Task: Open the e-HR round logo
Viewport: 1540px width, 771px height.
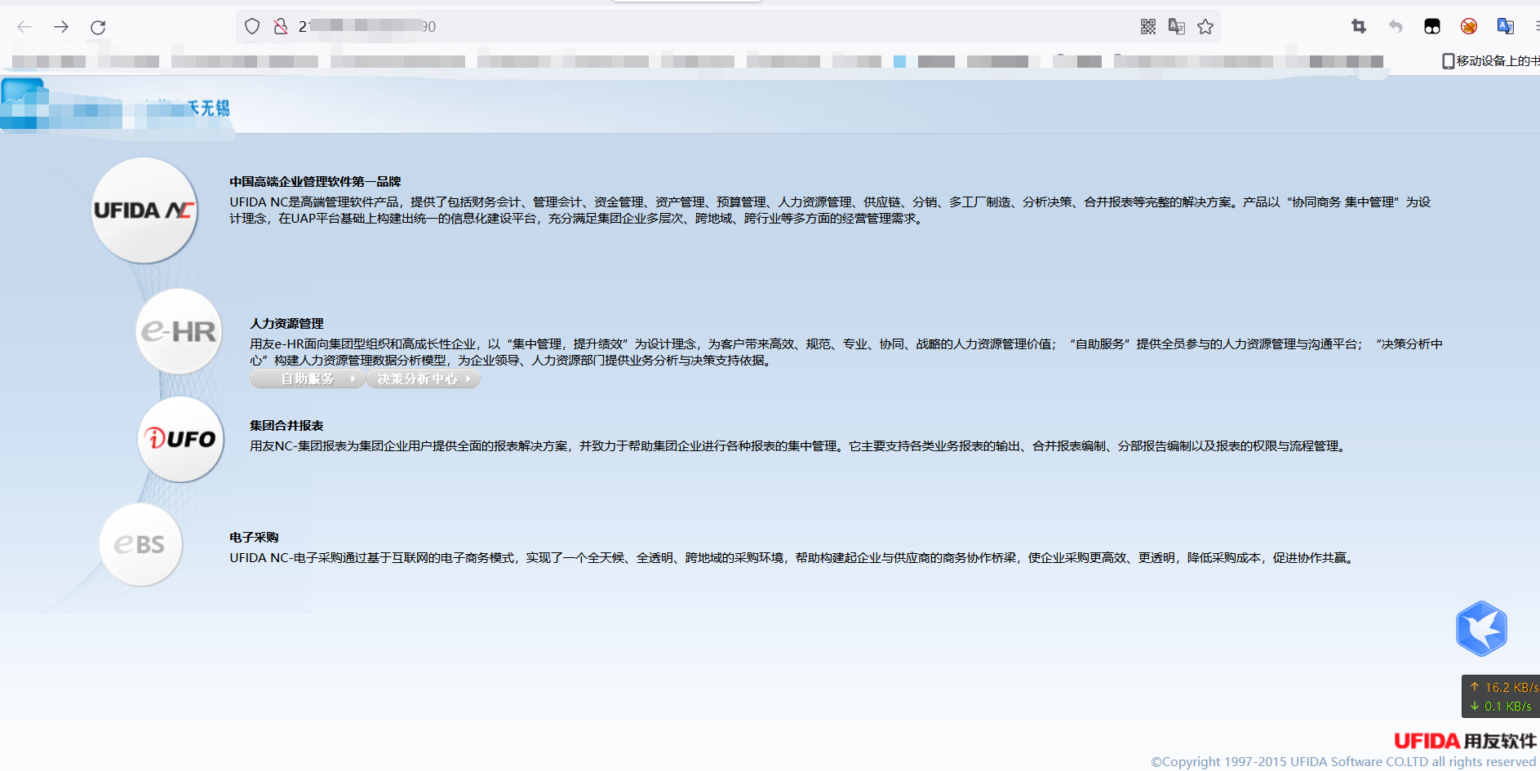Action: [179, 331]
